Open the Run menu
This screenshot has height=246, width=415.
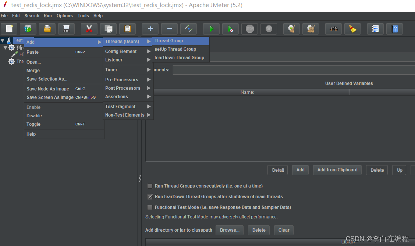47,16
